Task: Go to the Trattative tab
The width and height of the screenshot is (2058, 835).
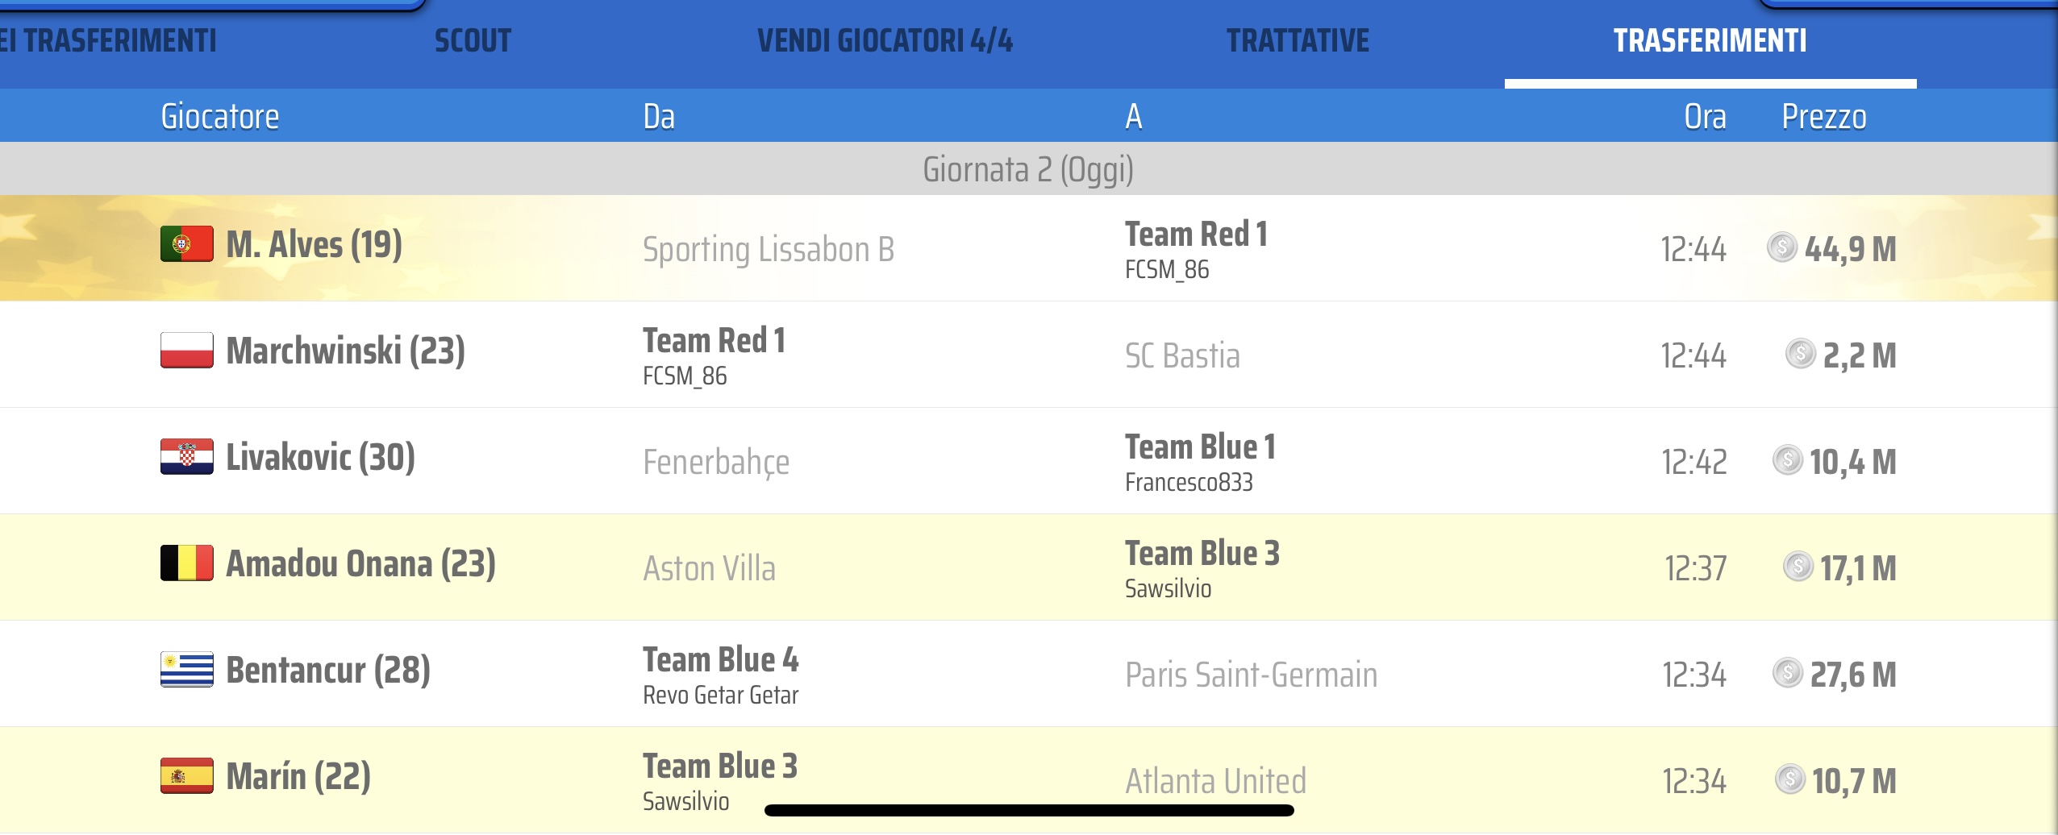Action: 1298,41
